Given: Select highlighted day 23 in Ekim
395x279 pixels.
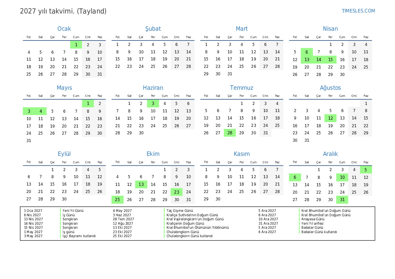Looking at the screenshot, I should coord(176,192).
